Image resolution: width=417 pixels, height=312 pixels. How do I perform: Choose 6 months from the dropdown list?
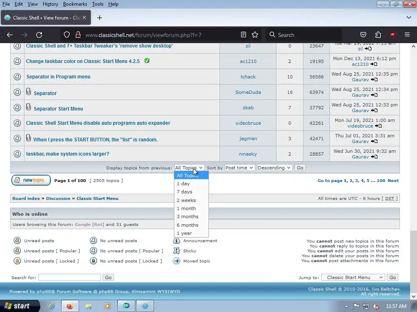point(191,225)
